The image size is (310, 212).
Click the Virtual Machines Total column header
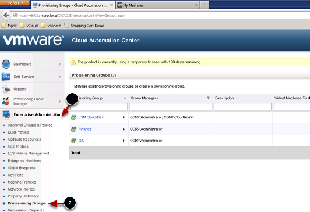coord(292,98)
